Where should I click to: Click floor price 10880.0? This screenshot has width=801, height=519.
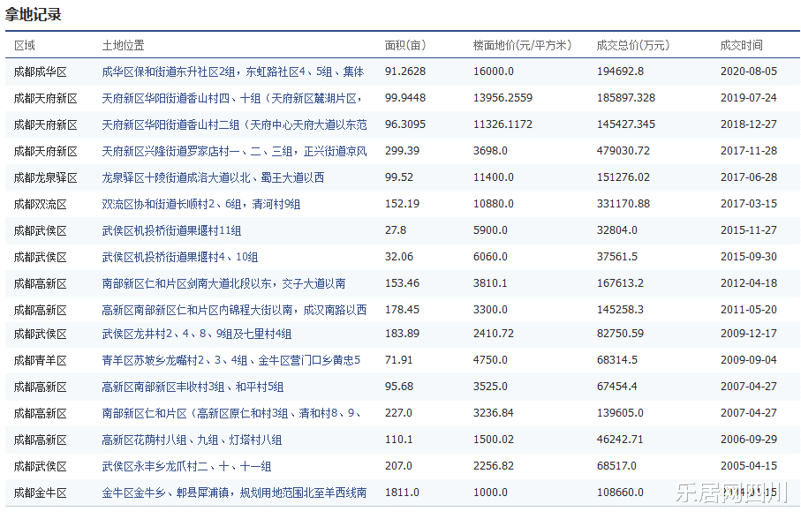tap(494, 204)
